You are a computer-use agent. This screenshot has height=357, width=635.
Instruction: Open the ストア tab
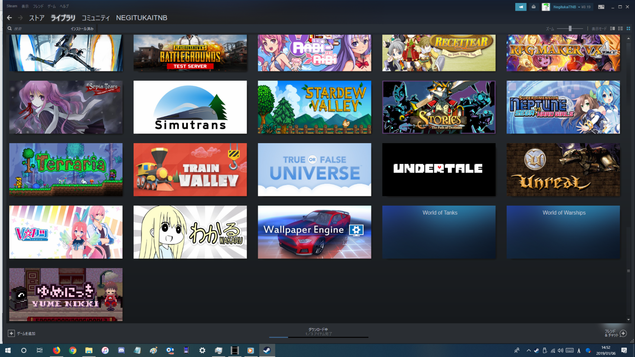36,18
